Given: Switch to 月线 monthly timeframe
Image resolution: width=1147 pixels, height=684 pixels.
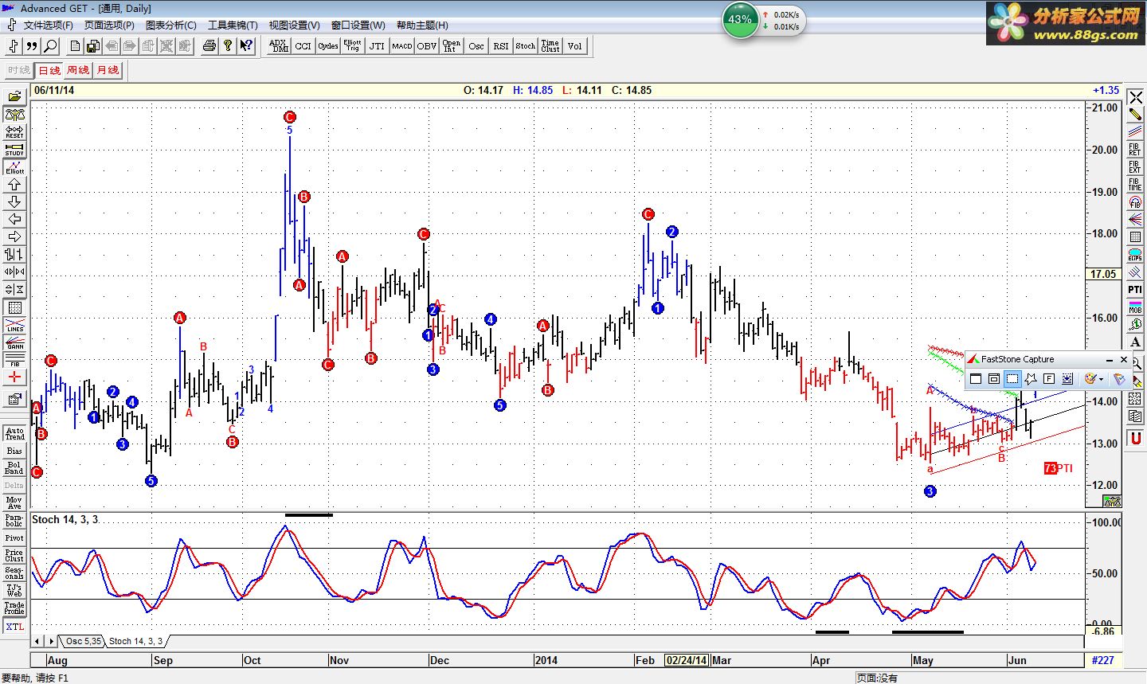Looking at the screenshot, I should point(108,70).
